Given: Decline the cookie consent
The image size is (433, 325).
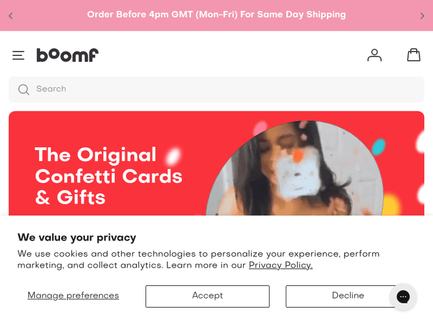Looking at the screenshot, I should 341,296.
